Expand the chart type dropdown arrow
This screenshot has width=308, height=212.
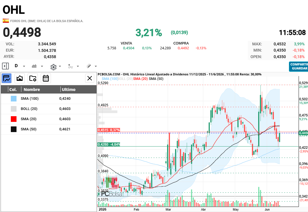tap(42, 66)
